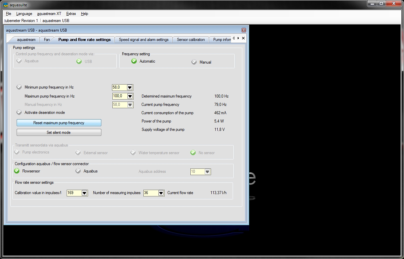Open the aquastream XT menu
This screenshot has width=404, height=259.
49,14
